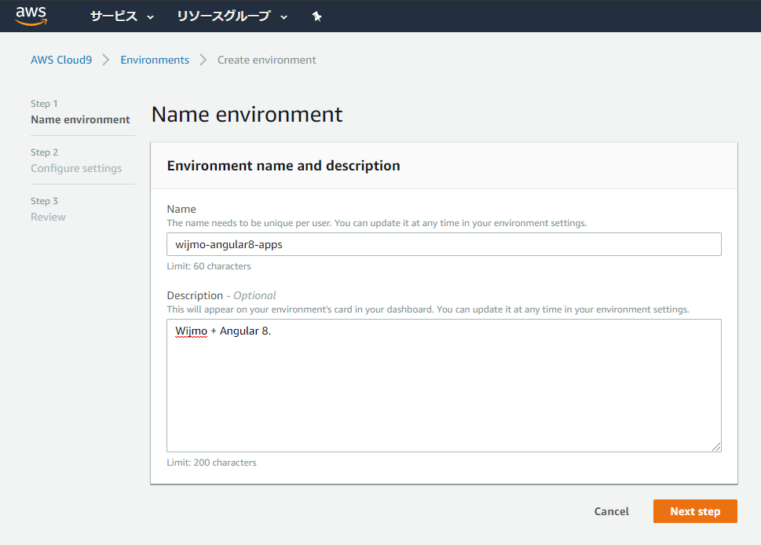Click the AWS logo icon
761x545 pixels.
coord(31,16)
